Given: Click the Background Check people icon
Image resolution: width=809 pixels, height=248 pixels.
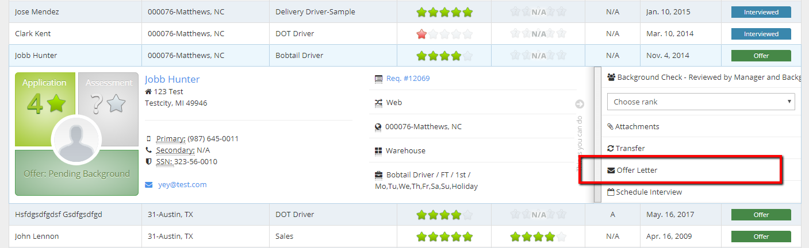Looking at the screenshot, I should pos(611,77).
